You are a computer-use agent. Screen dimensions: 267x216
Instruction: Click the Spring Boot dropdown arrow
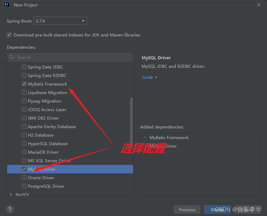(83, 21)
